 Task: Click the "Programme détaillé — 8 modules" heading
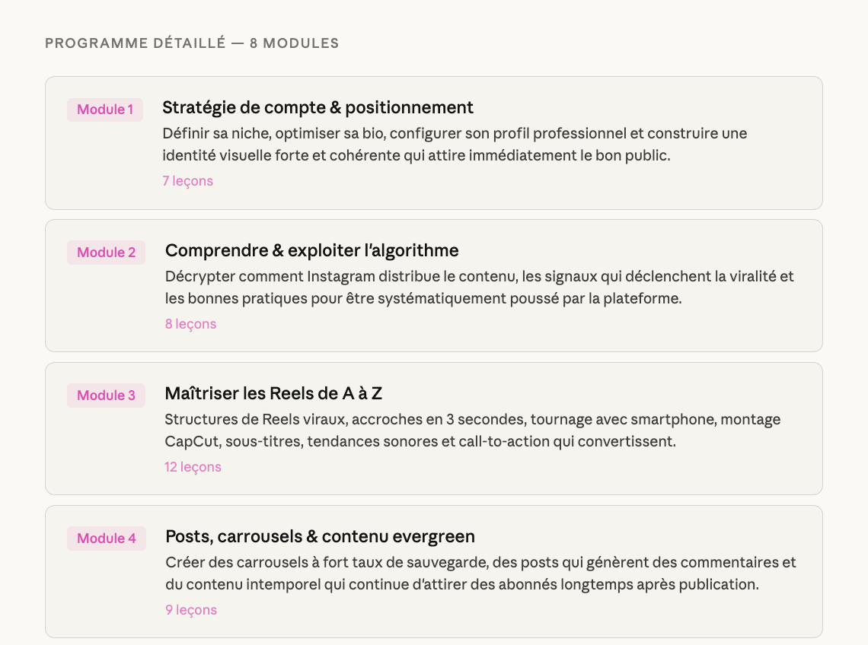pos(192,43)
